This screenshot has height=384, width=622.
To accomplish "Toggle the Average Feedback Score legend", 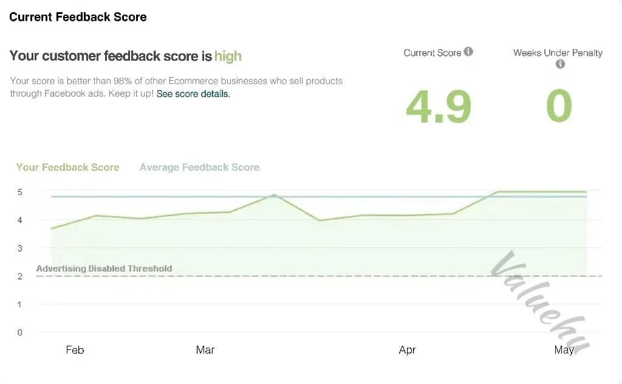I will [199, 168].
